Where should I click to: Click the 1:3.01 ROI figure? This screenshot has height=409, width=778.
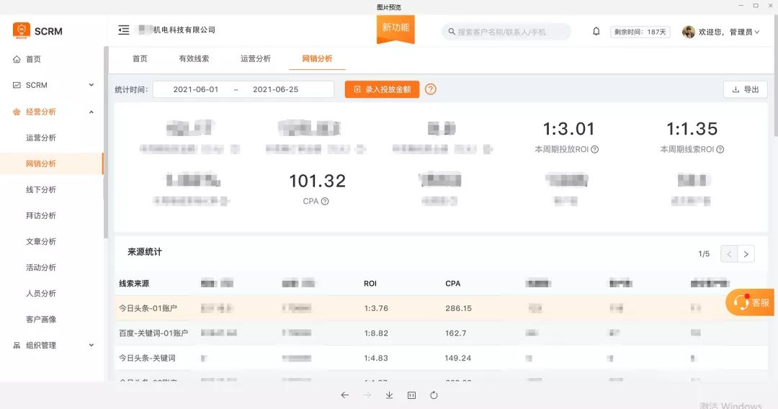click(x=568, y=129)
